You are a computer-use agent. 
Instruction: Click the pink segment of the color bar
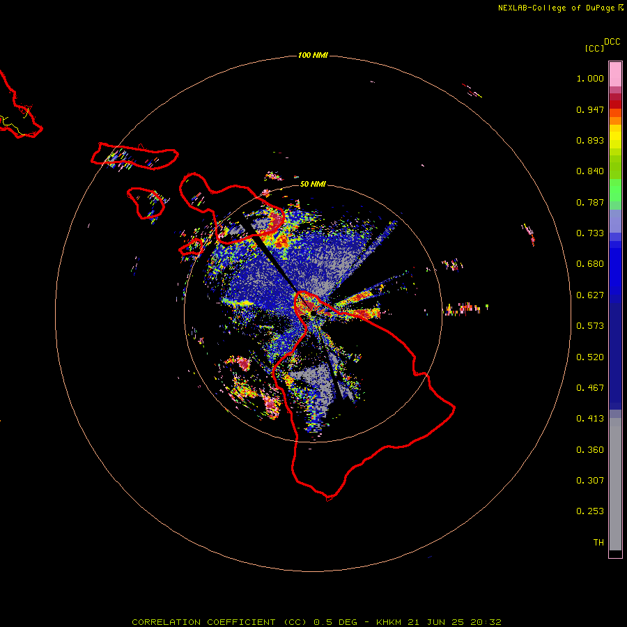point(615,75)
